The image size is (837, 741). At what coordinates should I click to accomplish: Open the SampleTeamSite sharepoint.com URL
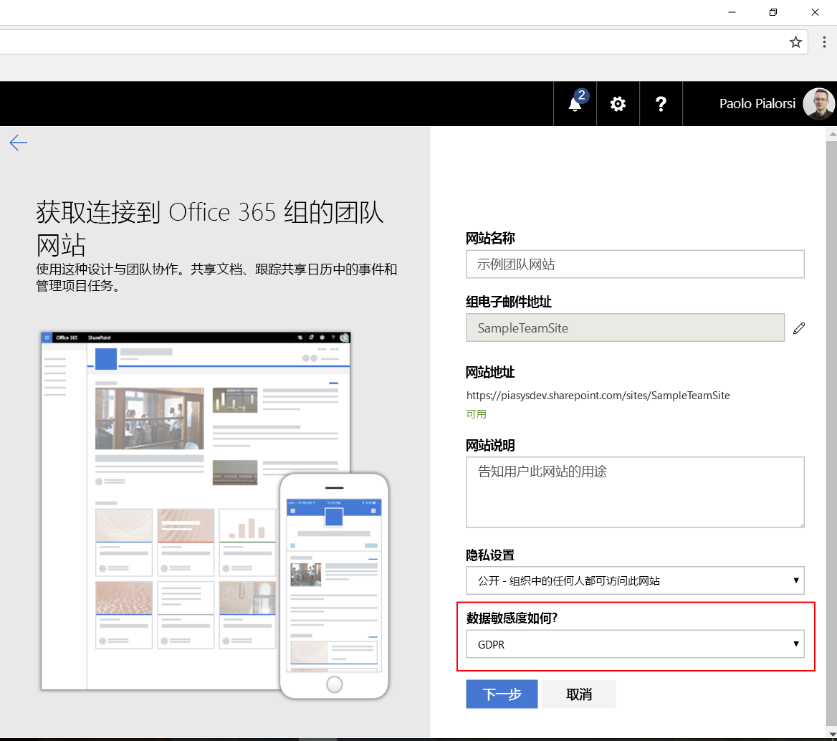(x=598, y=395)
